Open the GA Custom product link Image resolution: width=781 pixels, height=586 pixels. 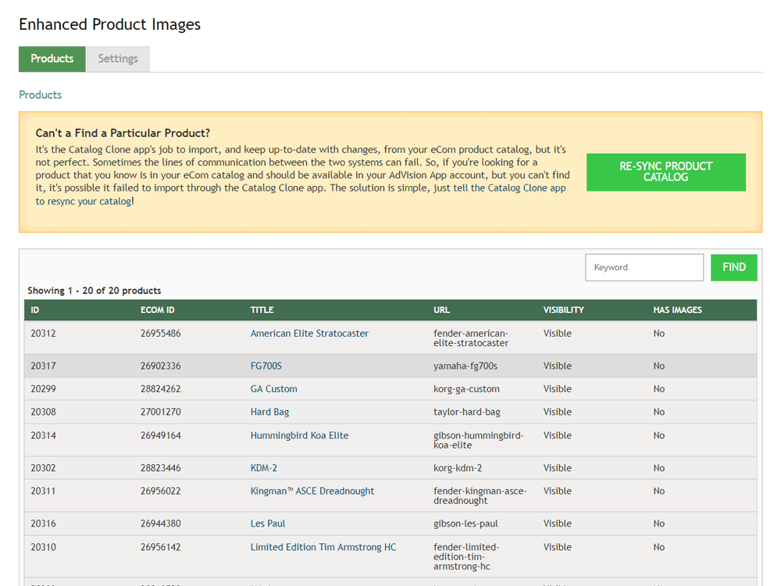pyautogui.click(x=273, y=389)
